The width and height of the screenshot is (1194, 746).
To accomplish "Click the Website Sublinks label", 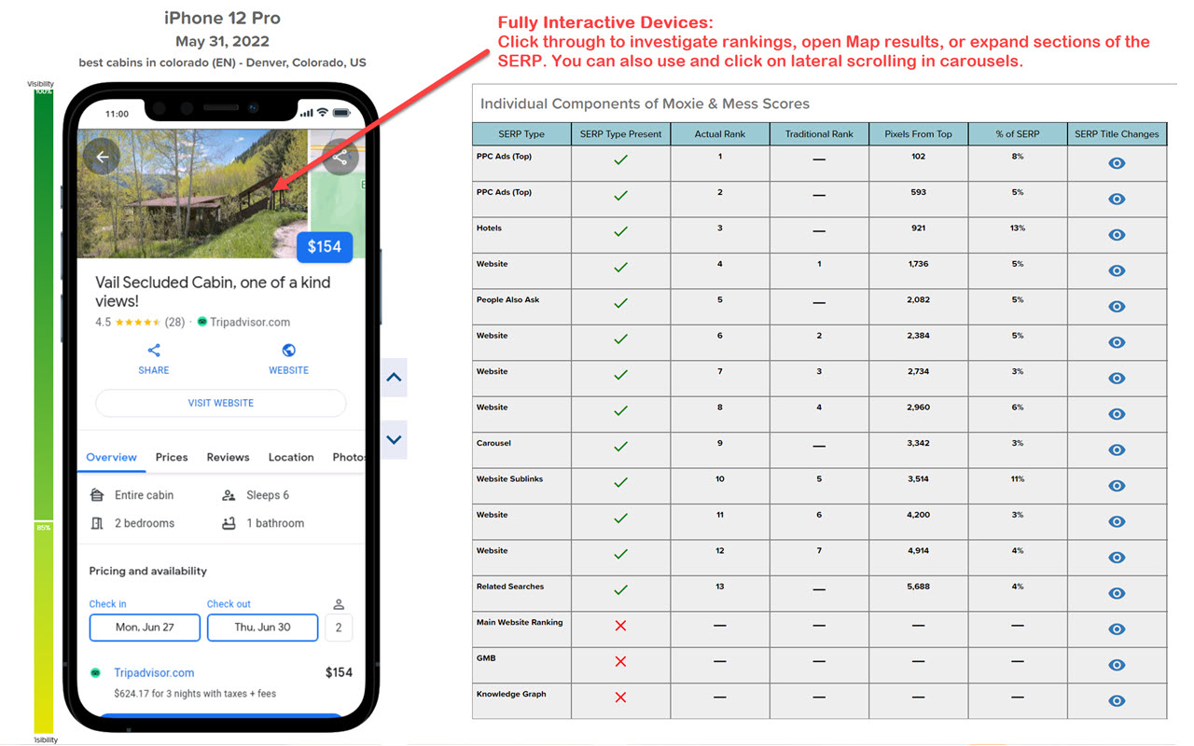I will 509,479.
